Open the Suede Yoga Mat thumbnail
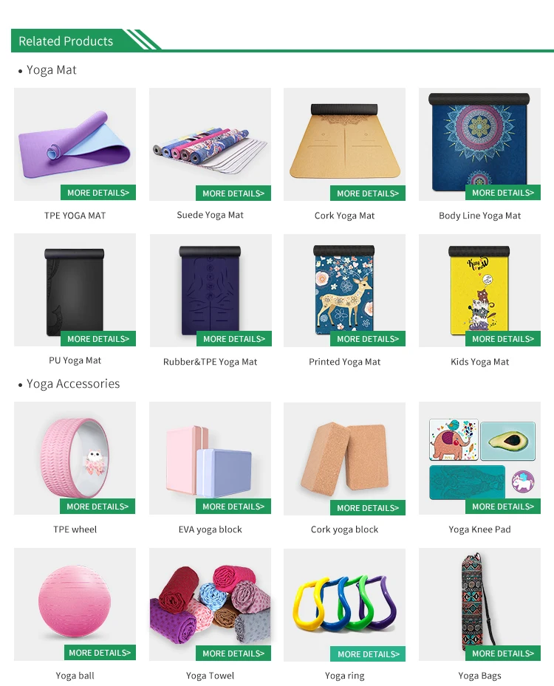The height and width of the screenshot is (686, 554). coord(210,144)
